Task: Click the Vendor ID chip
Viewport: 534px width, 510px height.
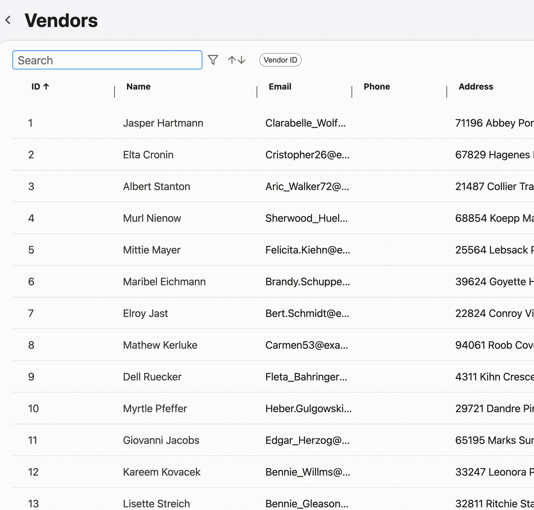Action: 280,60
